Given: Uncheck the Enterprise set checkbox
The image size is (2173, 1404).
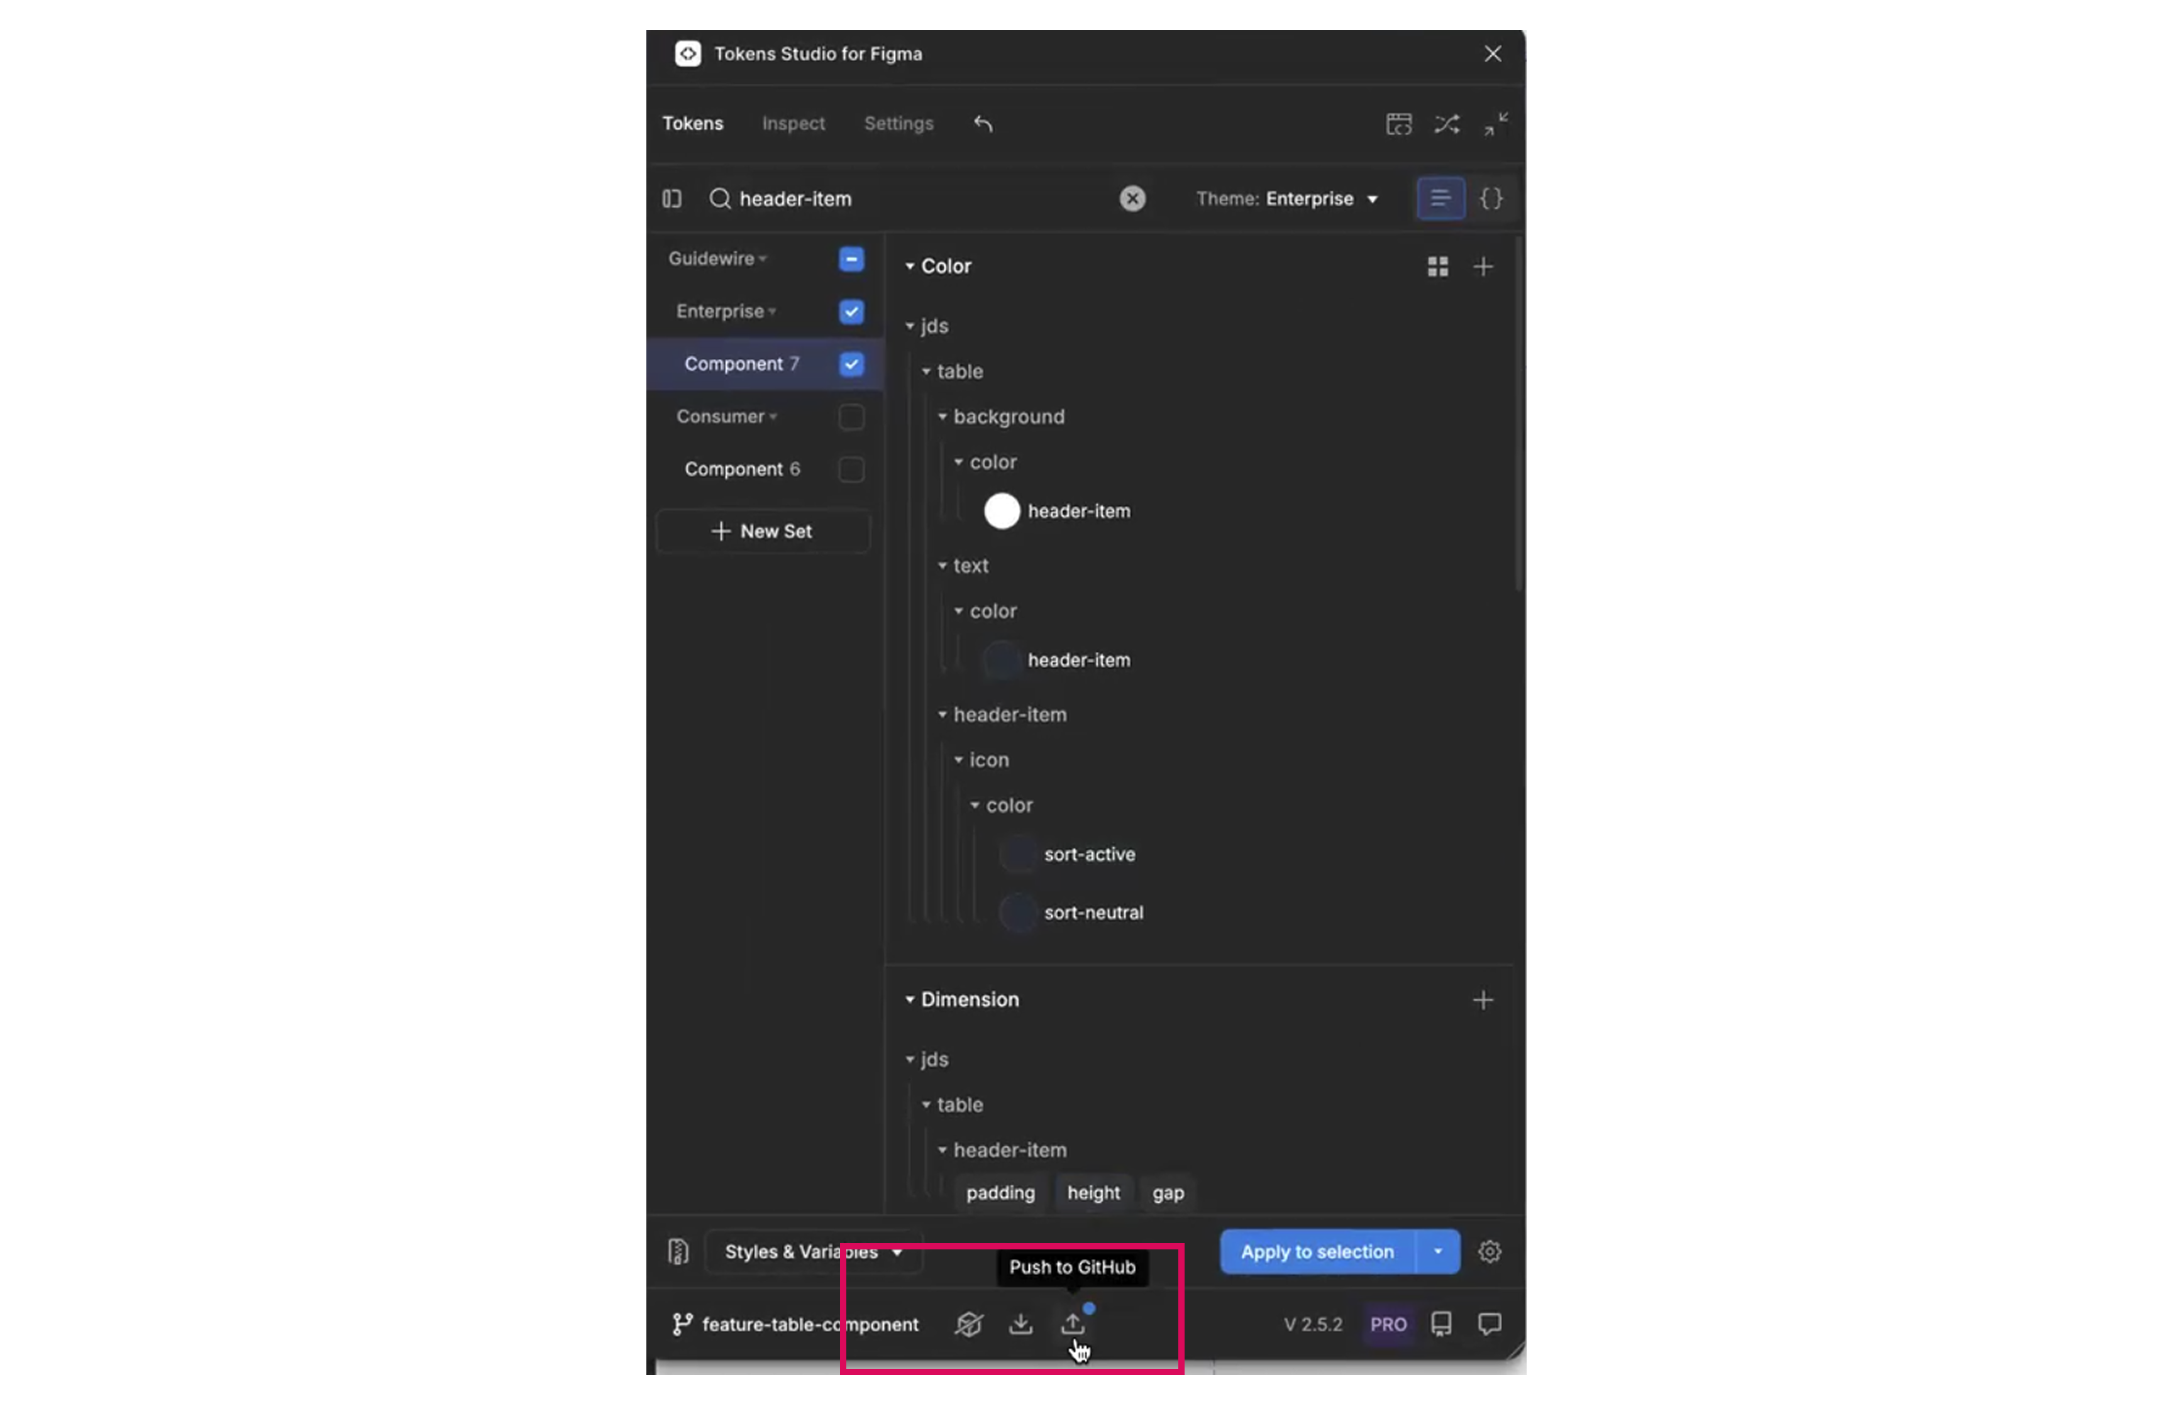Looking at the screenshot, I should point(851,312).
